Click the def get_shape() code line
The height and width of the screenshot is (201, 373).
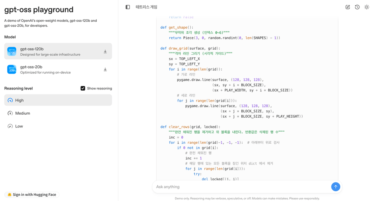click(x=177, y=27)
